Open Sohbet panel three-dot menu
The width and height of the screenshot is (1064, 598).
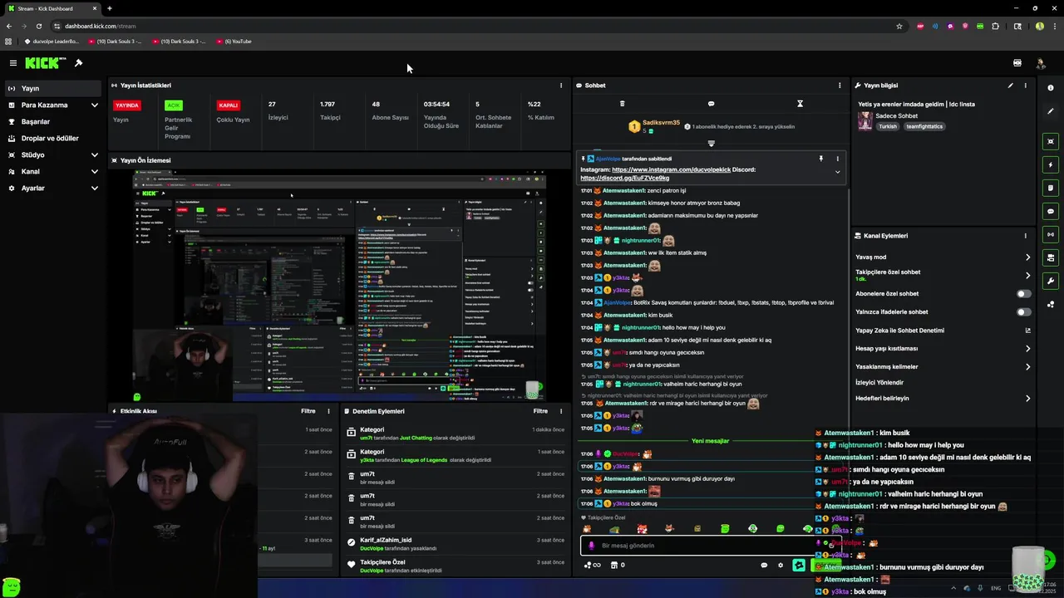(840, 86)
